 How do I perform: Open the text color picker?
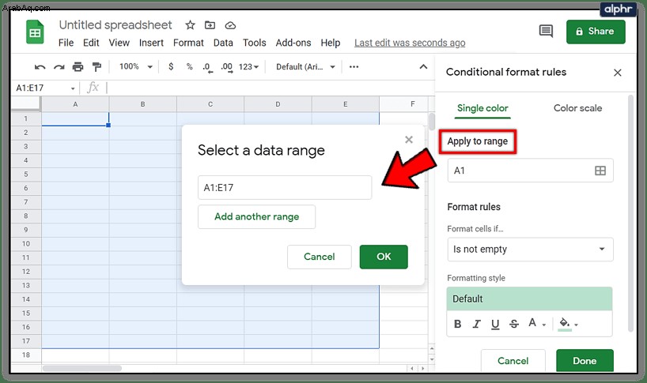(x=537, y=323)
